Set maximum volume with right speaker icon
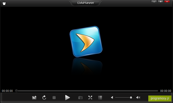The image size is (173, 103). 138,98
